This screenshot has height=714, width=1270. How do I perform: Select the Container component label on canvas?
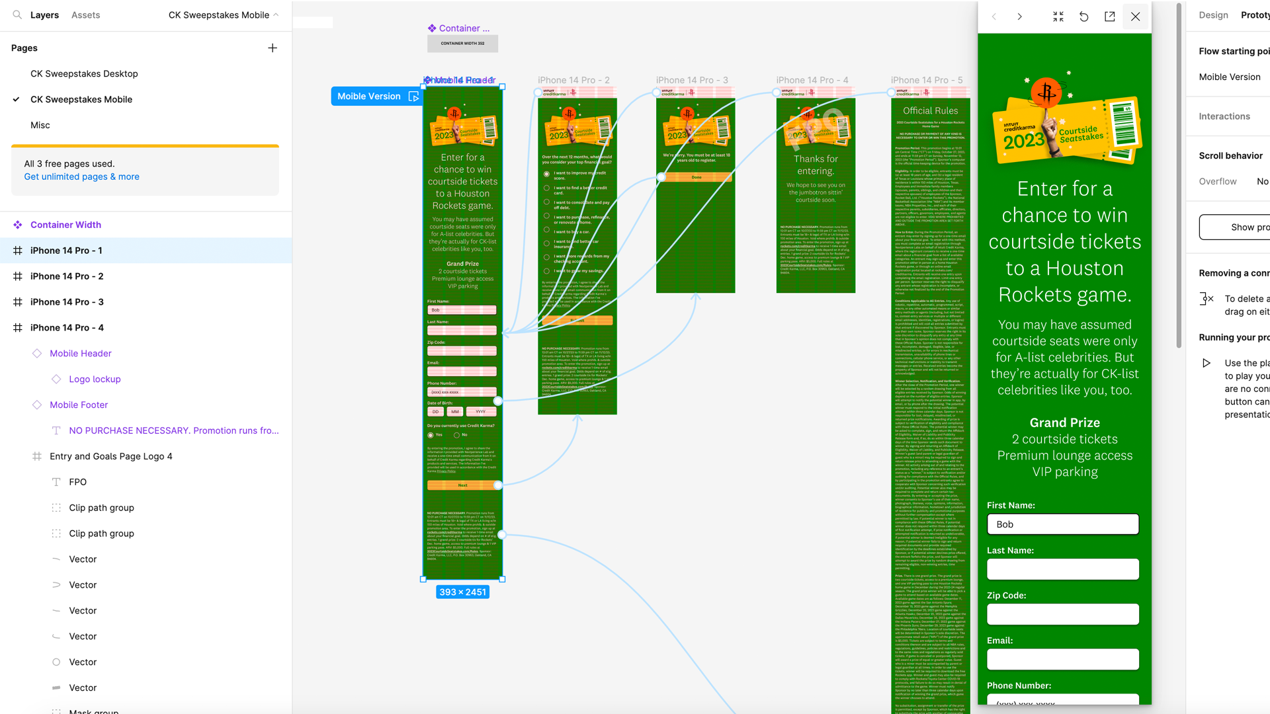[x=458, y=28]
